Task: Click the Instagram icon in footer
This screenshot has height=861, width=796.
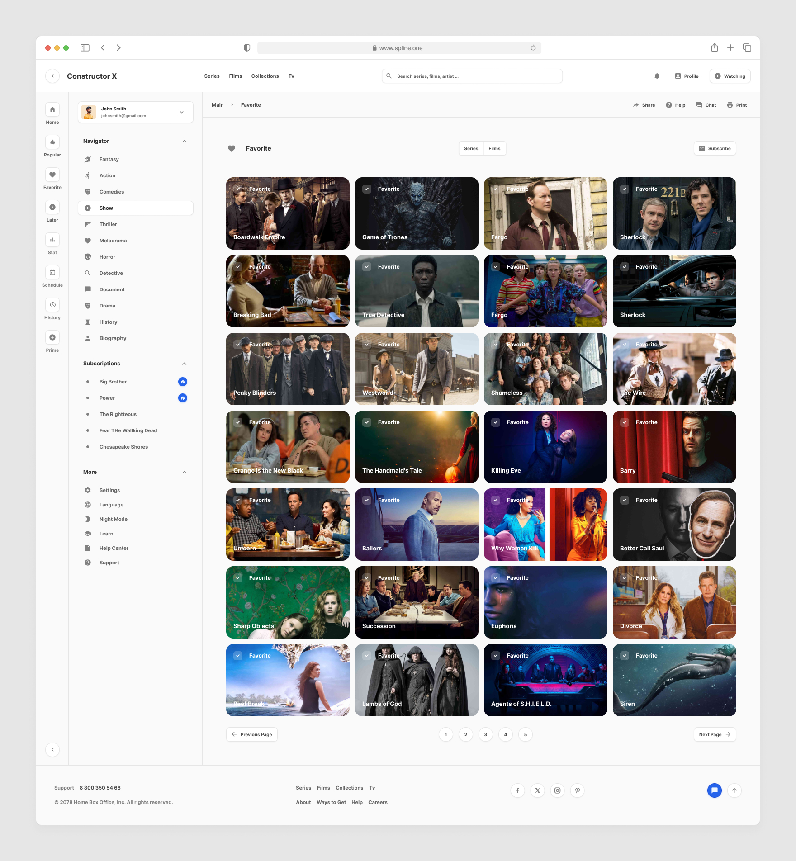Action: (x=558, y=790)
